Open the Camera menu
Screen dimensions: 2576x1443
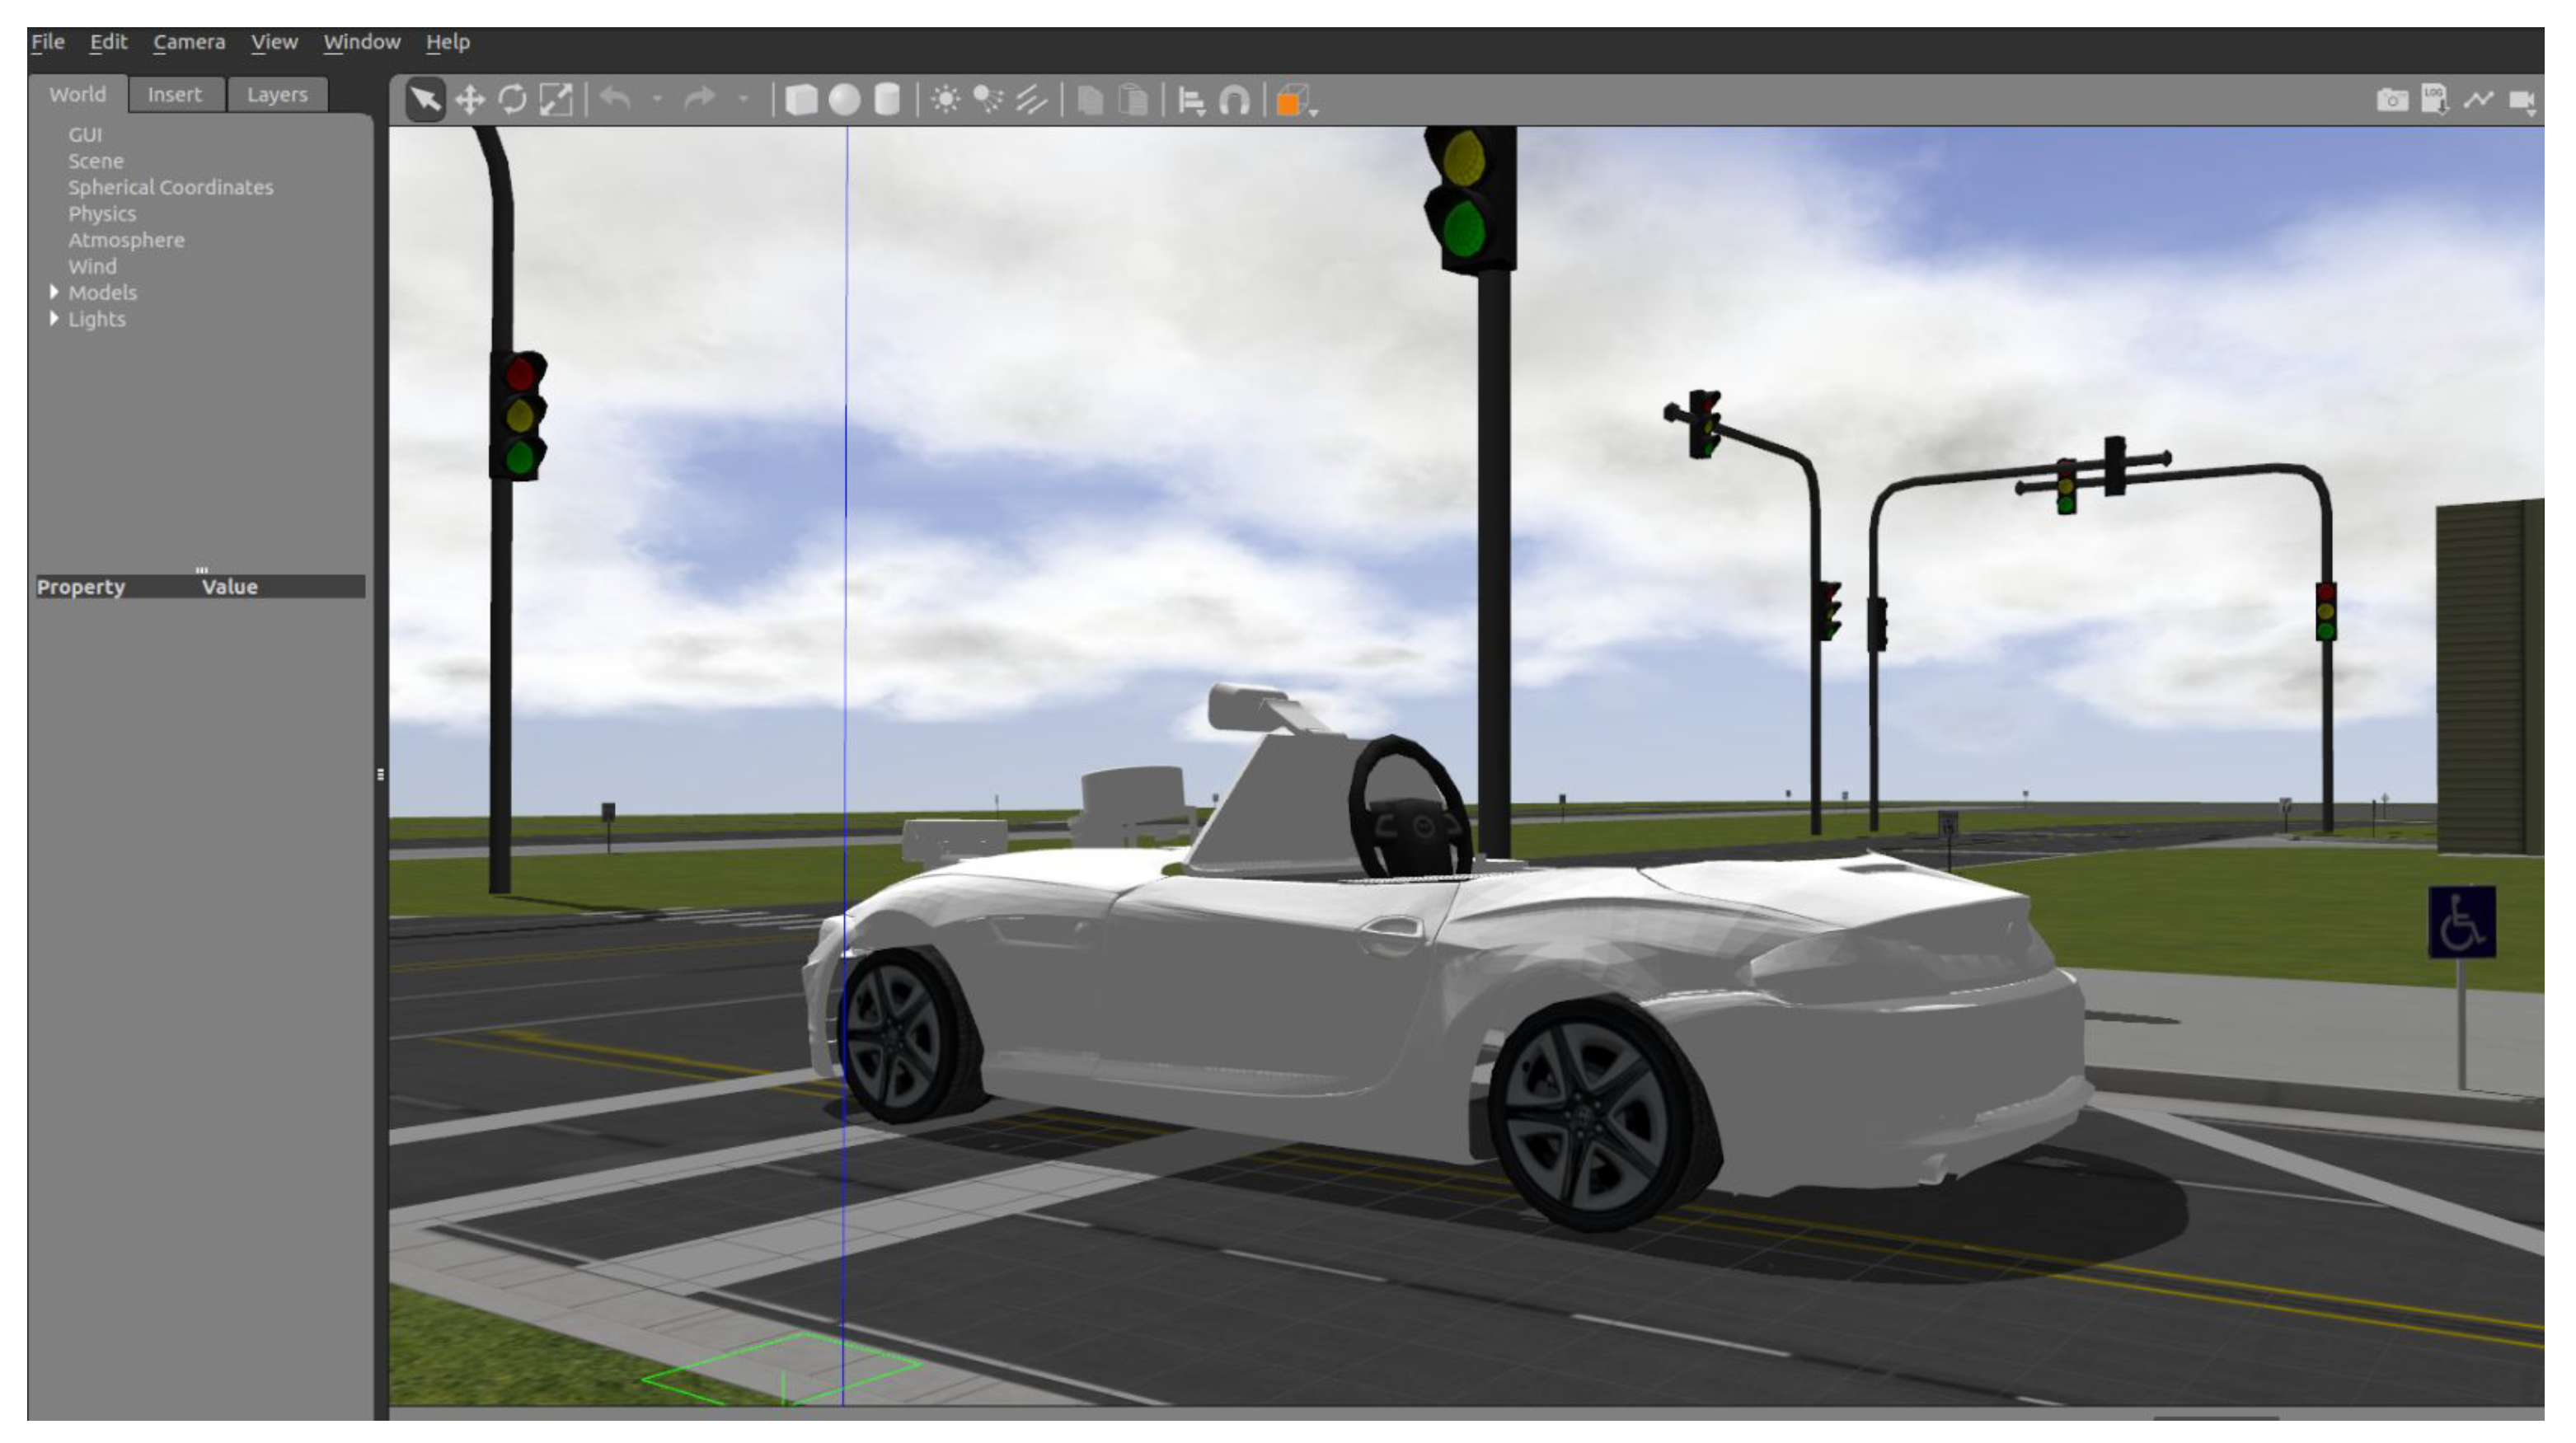click(x=188, y=42)
